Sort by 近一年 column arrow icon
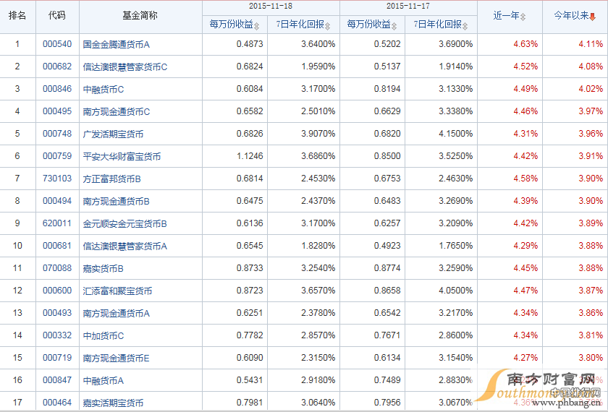Screen dimensions: 608x412 point(523,17)
